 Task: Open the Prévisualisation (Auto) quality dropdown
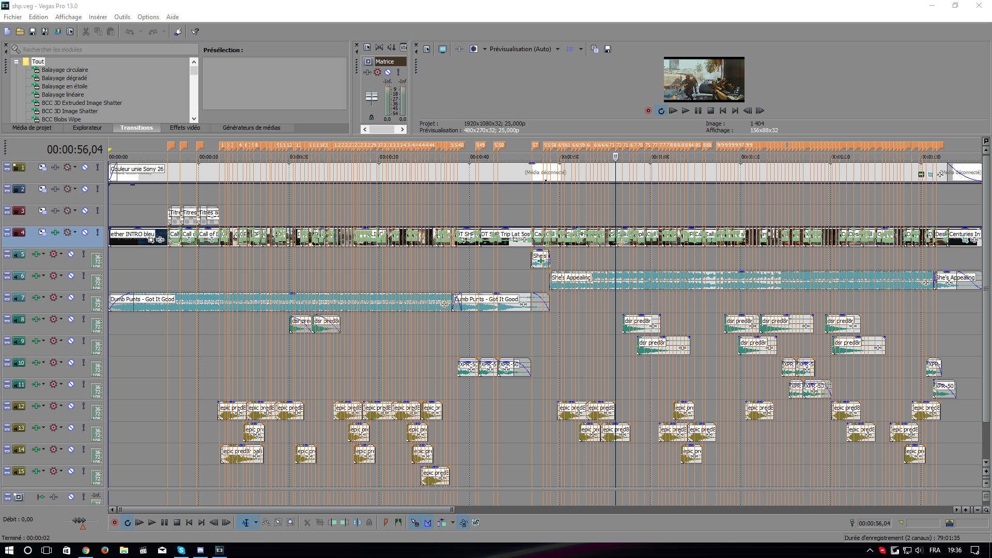pyautogui.click(x=557, y=49)
